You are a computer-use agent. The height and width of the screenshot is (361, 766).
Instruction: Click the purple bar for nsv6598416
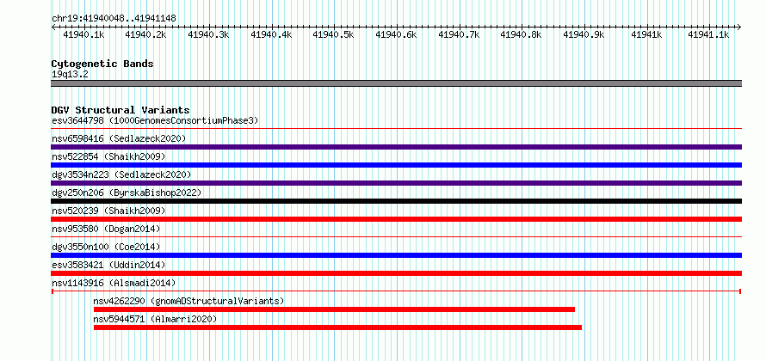396,147
